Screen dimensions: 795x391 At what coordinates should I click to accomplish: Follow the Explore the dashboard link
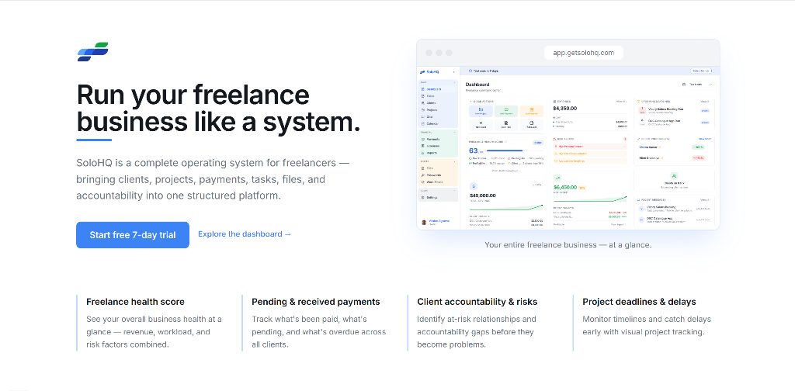[245, 234]
